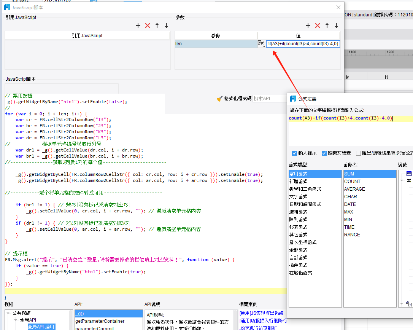This screenshot has height=330, width=413.
Task: Click the len parameter value field
Action: coord(303,44)
